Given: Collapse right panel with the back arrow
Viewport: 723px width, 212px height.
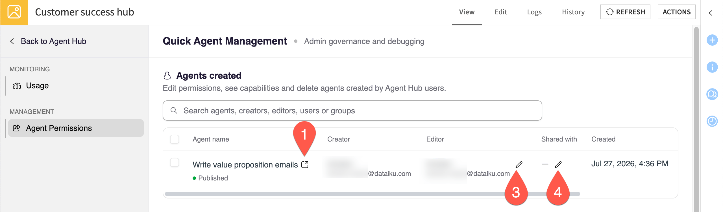Looking at the screenshot, I should tap(712, 13).
